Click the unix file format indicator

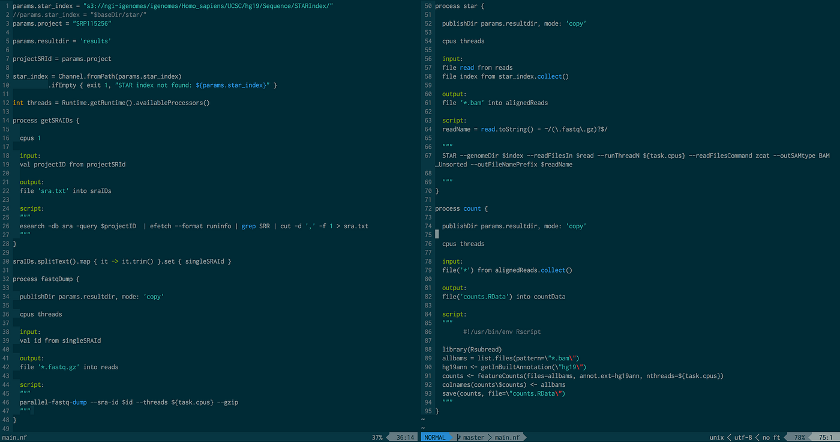point(716,437)
